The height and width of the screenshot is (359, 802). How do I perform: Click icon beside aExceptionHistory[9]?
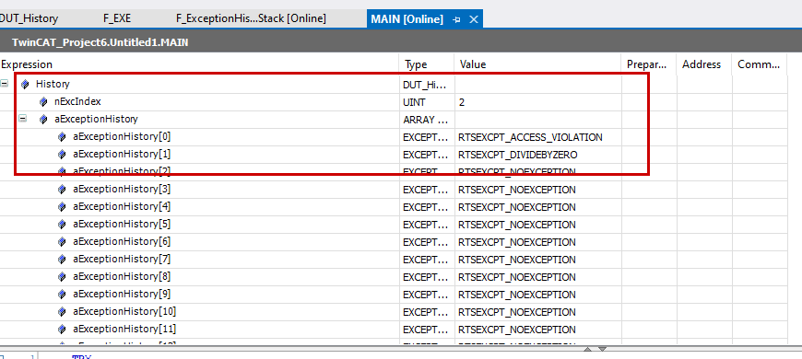62,295
